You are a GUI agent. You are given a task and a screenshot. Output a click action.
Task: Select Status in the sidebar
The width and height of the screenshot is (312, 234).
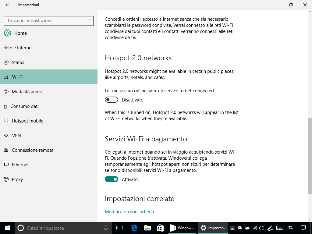tap(49, 62)
